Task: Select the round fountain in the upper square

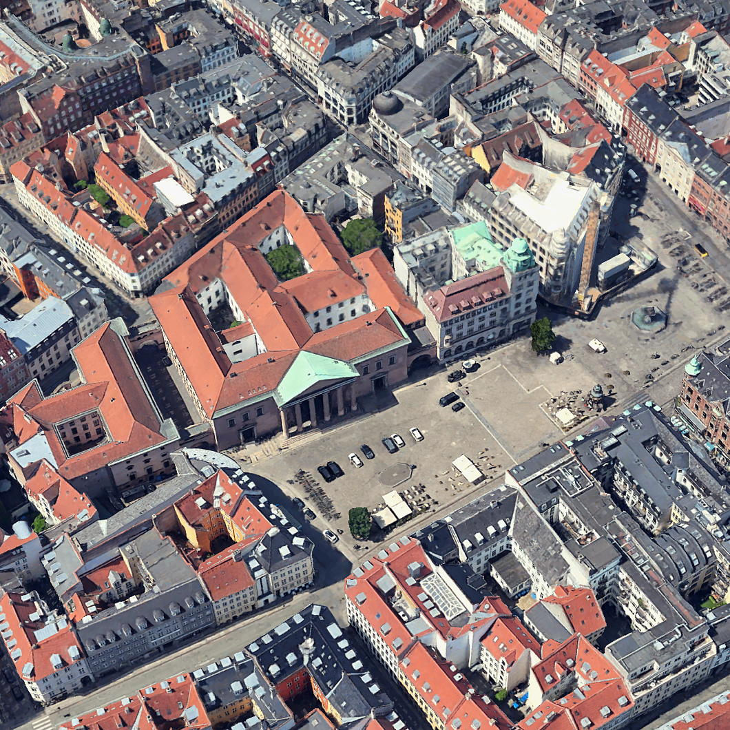Action: click(649, 318)
